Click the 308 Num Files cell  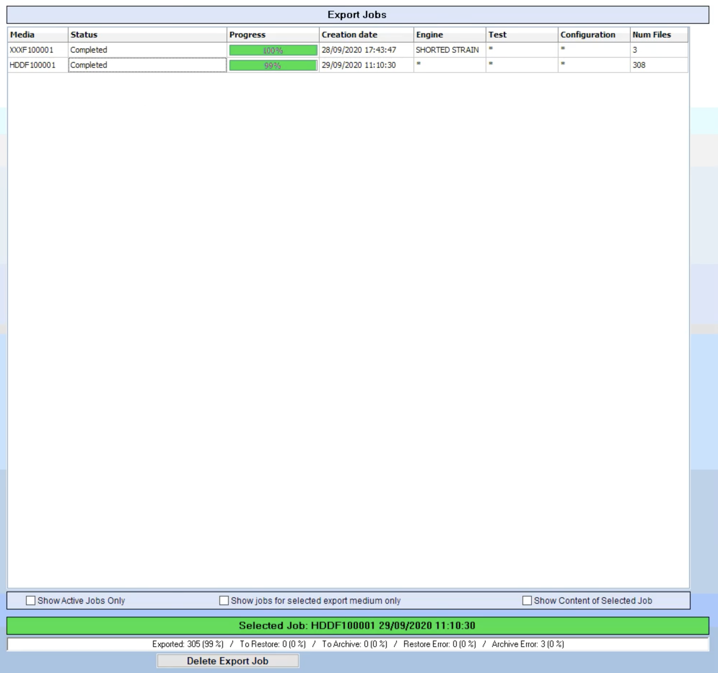tap(639, 65)
